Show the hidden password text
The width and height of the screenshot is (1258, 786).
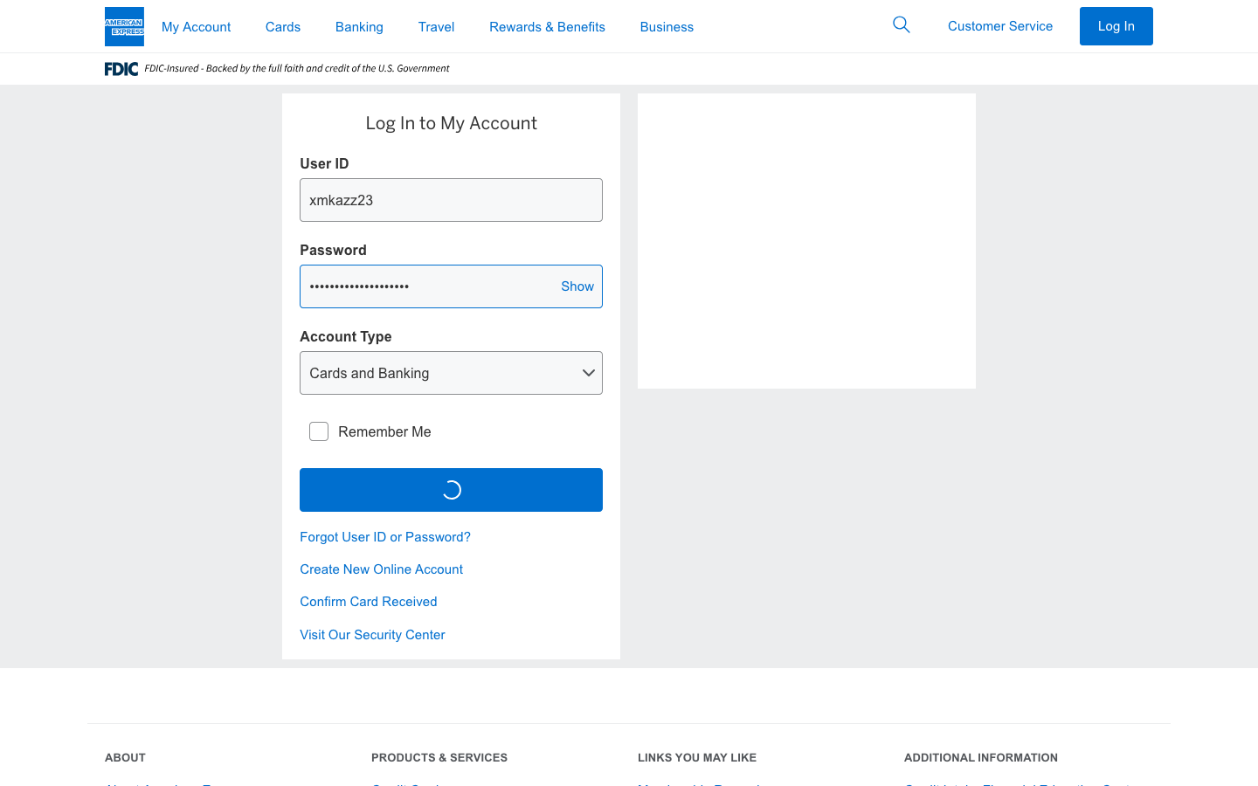coord(577,286)
